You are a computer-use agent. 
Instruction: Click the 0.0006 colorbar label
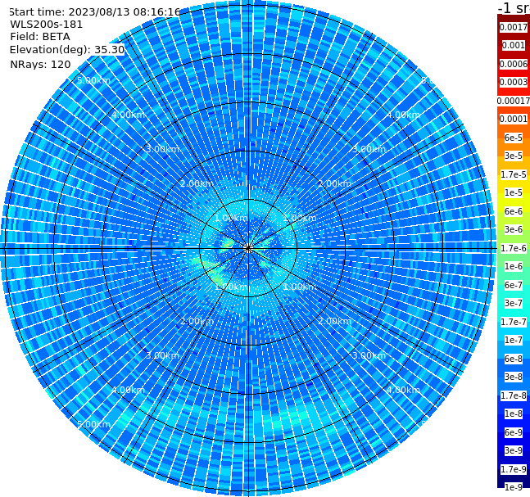514,64
